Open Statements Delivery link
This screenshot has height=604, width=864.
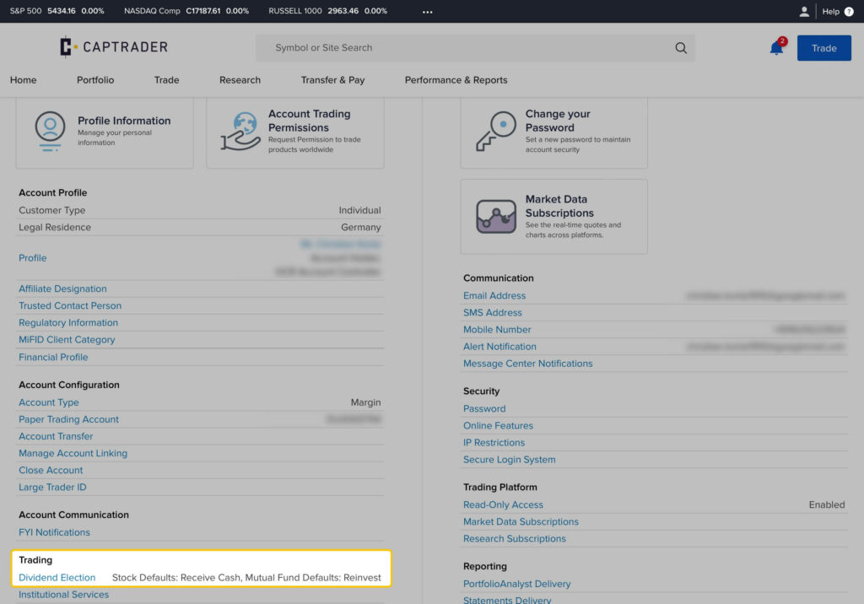click(x=507, y=600)
